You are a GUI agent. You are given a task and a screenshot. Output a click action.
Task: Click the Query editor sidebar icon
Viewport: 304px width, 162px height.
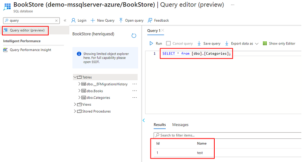[5, 30]
